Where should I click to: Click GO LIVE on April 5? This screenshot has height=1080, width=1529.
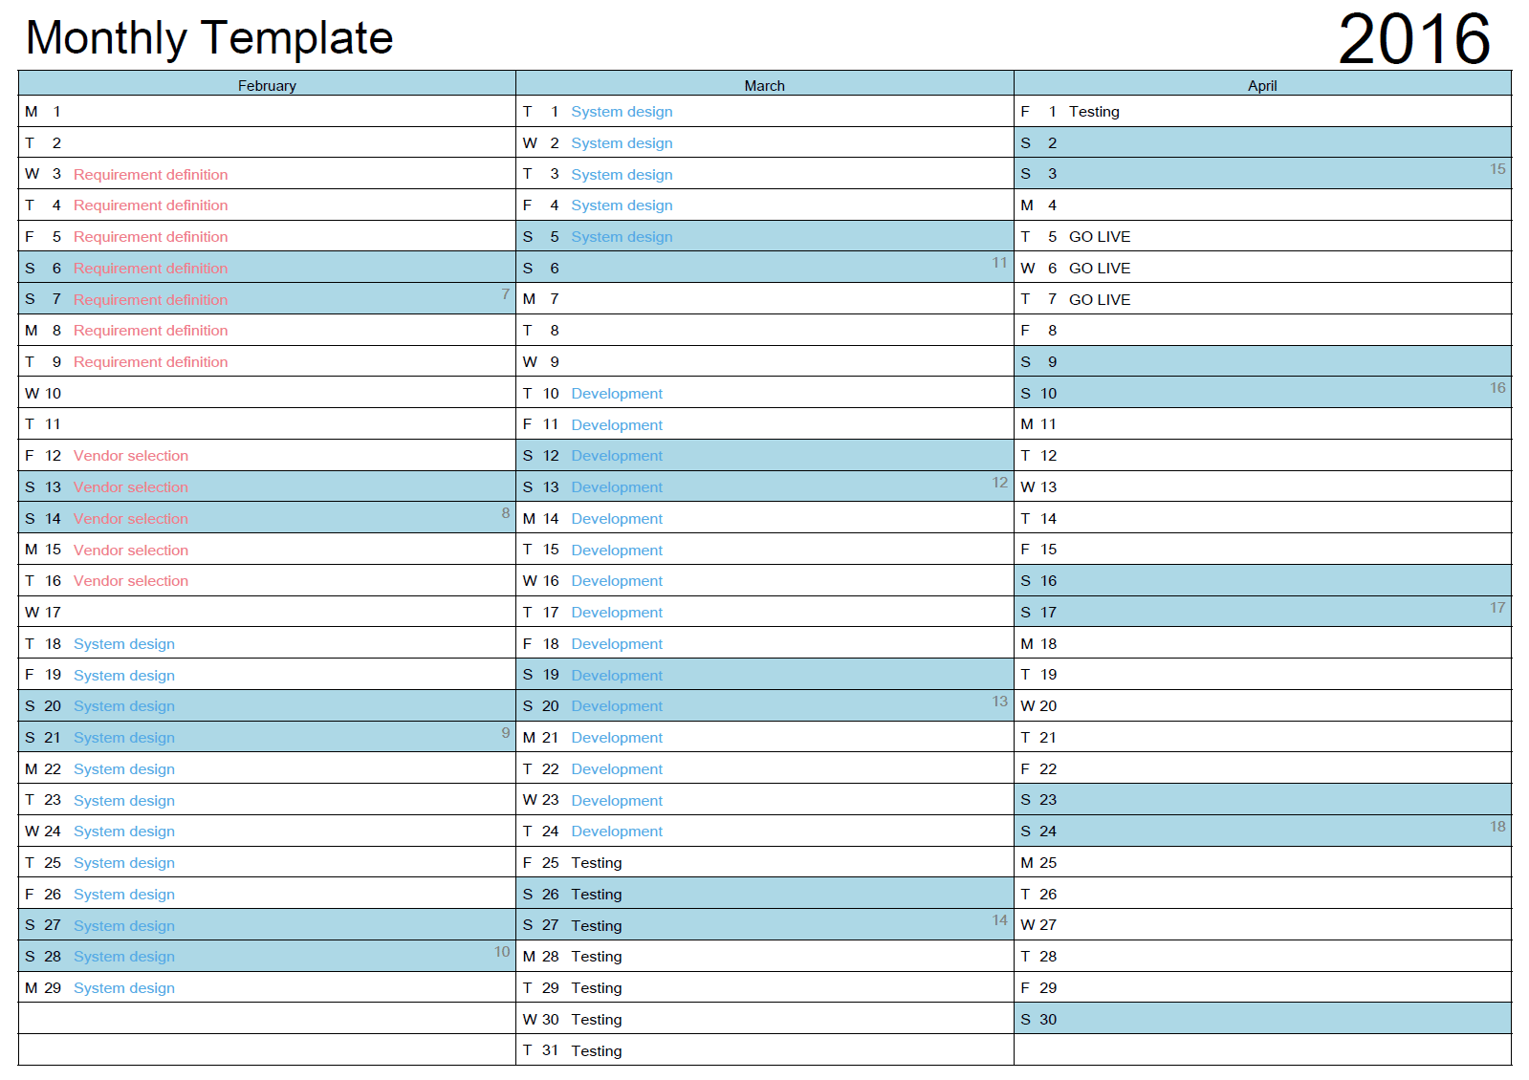pos(1100,237)
